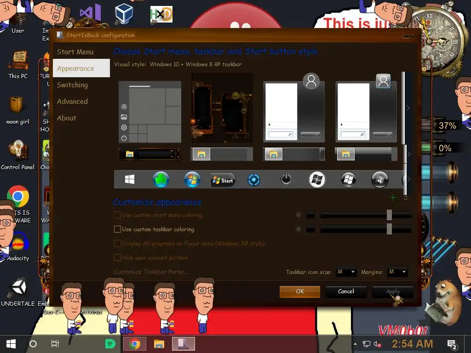This screenshot has width=471, height=353.
Task: Select the Windows XP 'Start' button style
Action: point(223,180)
